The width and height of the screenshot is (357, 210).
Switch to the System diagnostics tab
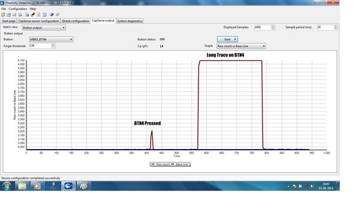130,21
